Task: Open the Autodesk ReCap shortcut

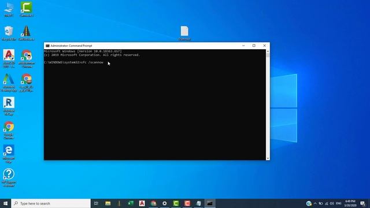Action: click(x=9, y=106)
